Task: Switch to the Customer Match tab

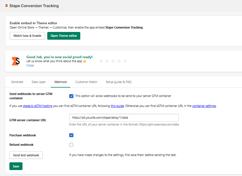Action: [86, 82]
